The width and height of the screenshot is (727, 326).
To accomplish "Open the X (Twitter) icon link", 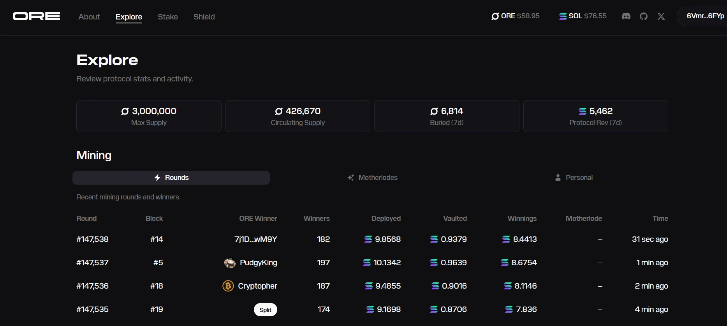I will pos(661,16).
